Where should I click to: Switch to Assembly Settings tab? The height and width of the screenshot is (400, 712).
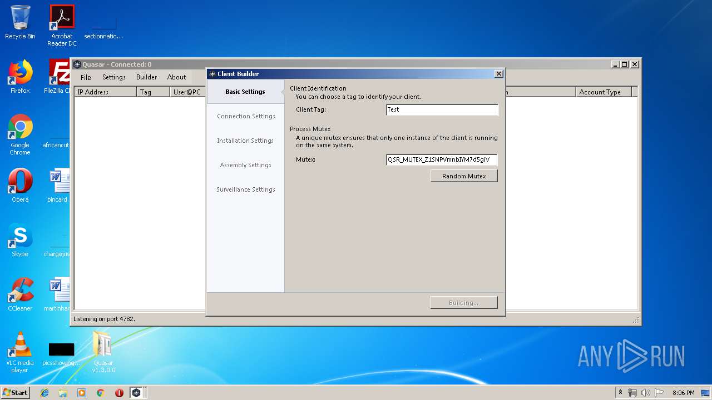(245, 165)
